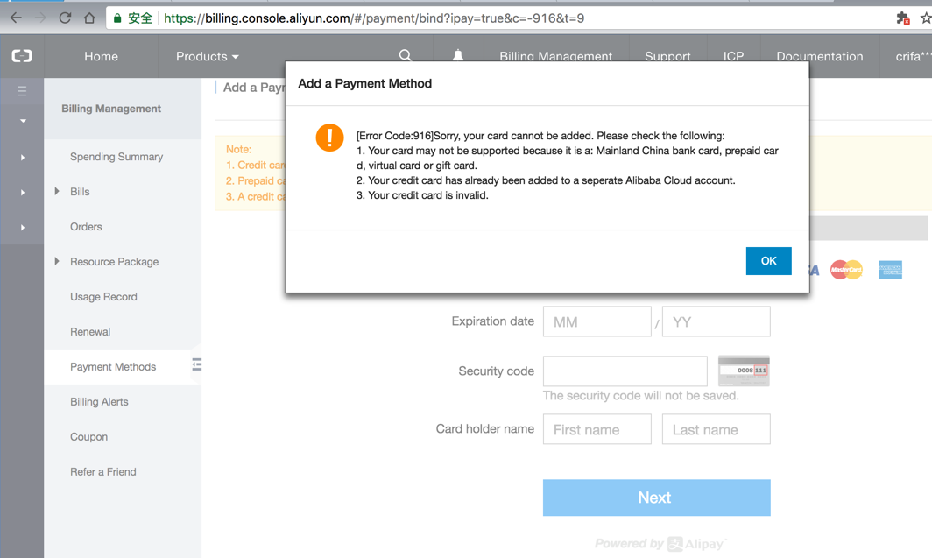
Task: Select Billing Alerts in sidebar
Action: tap(99, 402)
